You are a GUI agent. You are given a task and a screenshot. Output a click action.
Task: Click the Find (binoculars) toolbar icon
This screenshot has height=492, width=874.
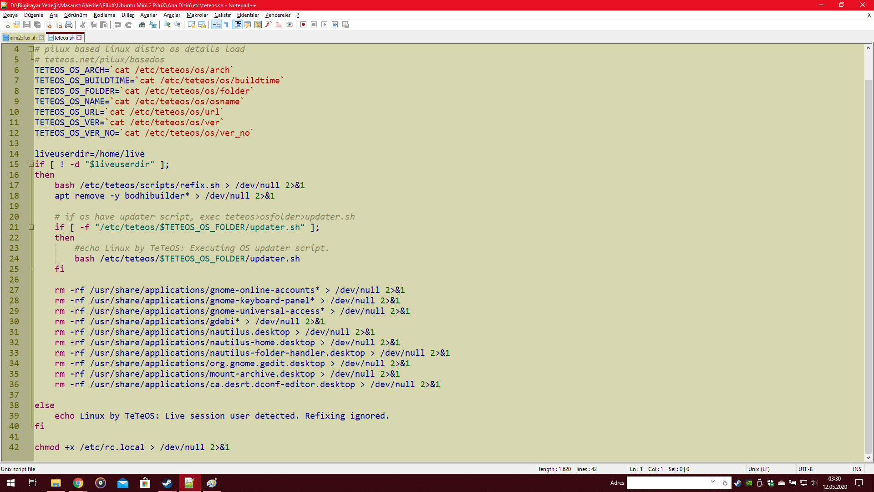pos(142,25)
